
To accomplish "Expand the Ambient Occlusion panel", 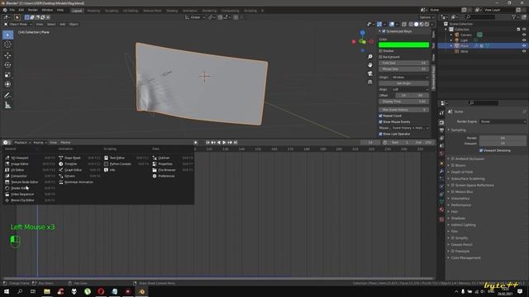I will (449, 159).
